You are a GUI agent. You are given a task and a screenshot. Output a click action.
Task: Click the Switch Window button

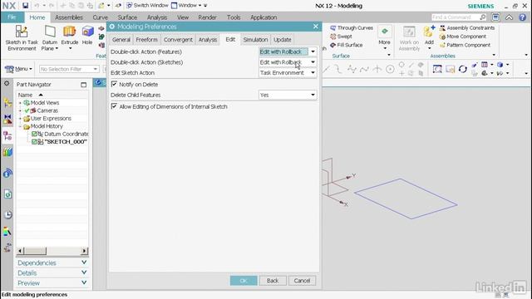(x=147, y=6)
